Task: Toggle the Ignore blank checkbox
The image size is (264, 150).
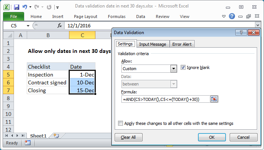Action: coord(183,67)
